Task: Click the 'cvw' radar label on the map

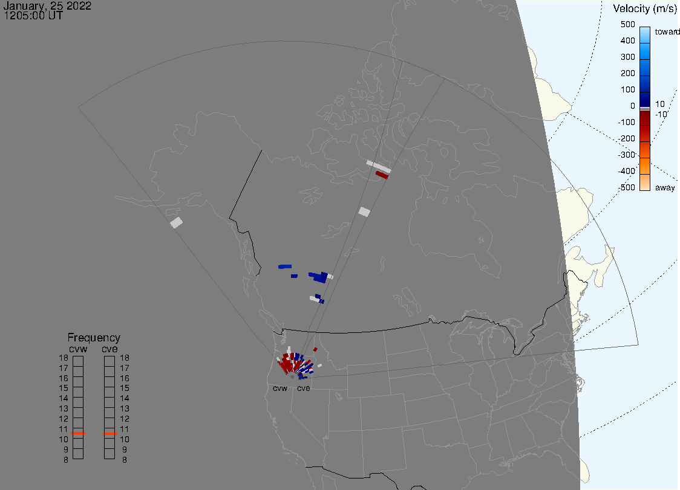Action: 280,388
